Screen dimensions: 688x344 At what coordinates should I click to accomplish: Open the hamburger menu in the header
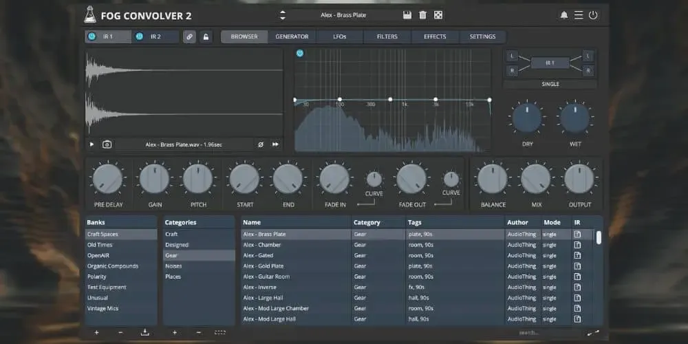pos(579,15)
